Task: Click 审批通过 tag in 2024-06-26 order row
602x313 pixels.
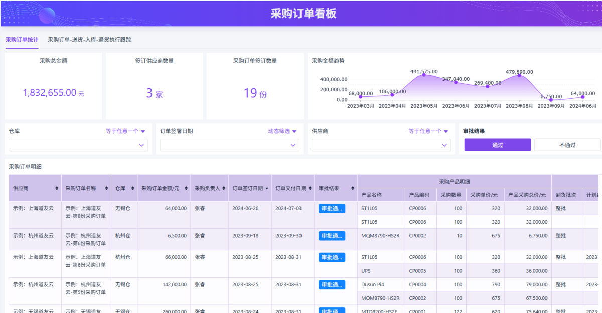Action: [332, 208]
